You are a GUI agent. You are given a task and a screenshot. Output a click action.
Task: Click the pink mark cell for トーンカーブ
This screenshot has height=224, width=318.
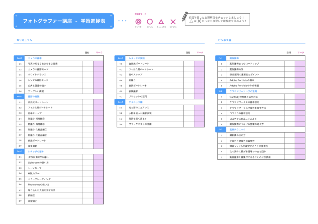(x=98, y=168)
